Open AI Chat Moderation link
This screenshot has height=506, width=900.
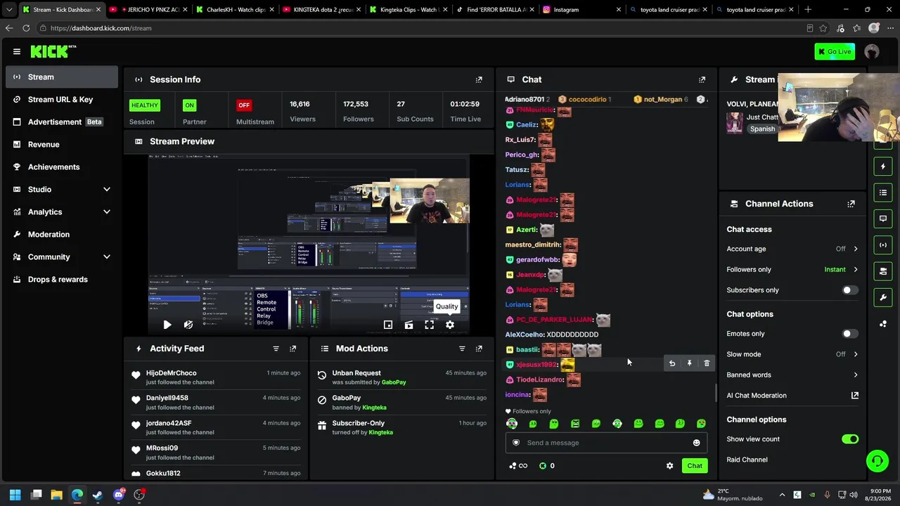click(x=792, y=396)
